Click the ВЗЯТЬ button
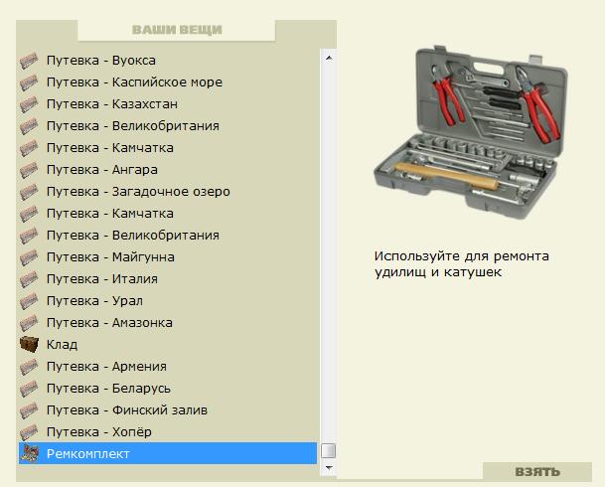Screen dimensions: 605x487 (537, 471)
